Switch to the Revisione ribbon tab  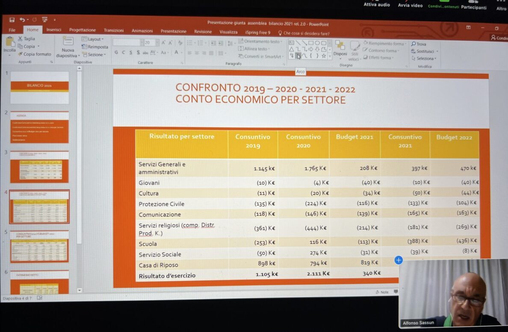[203, 31]
